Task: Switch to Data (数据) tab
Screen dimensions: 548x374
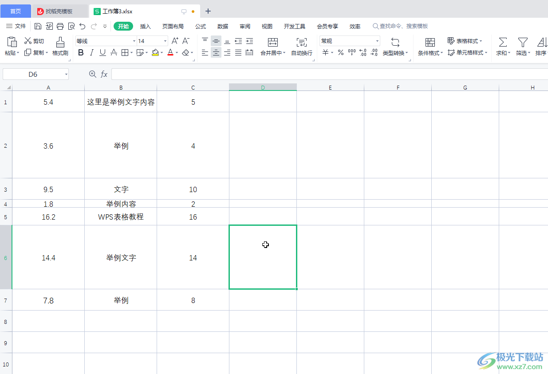Action: tap(223, 26)
